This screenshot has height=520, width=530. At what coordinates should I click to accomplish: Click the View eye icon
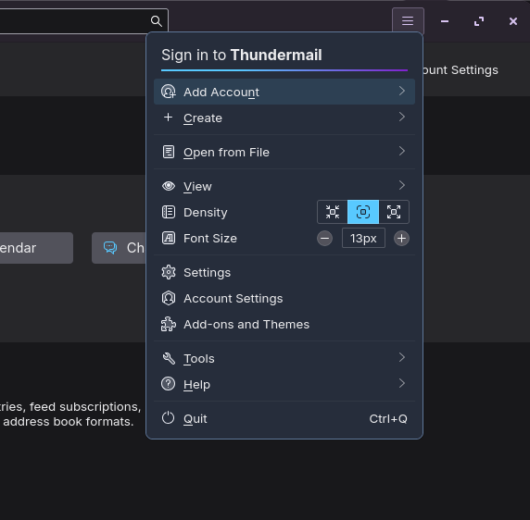[169, 186]
